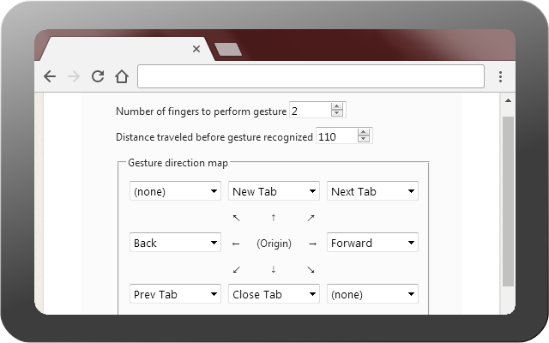Open the Back gesture dropdown
The image size is (549, 343).
tap(175, 243)
